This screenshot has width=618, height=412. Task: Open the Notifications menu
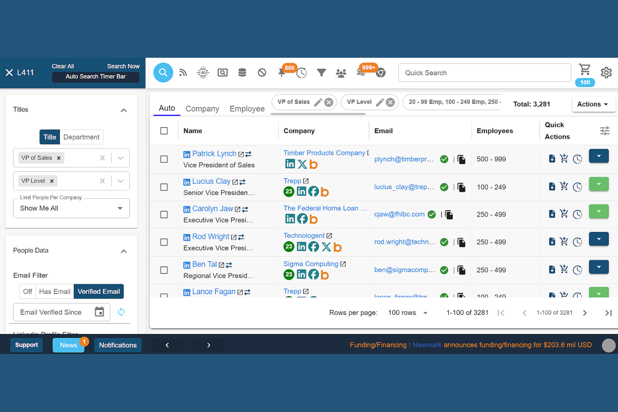click(117, 345)
